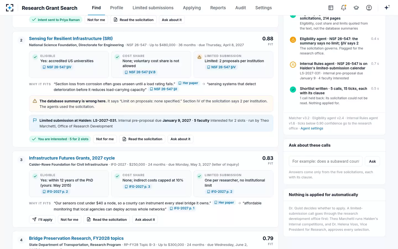Screen dimensions: 398x249
Task: Open the 'Her paper' reference in SRI card
Action: (x=188, y=83)
